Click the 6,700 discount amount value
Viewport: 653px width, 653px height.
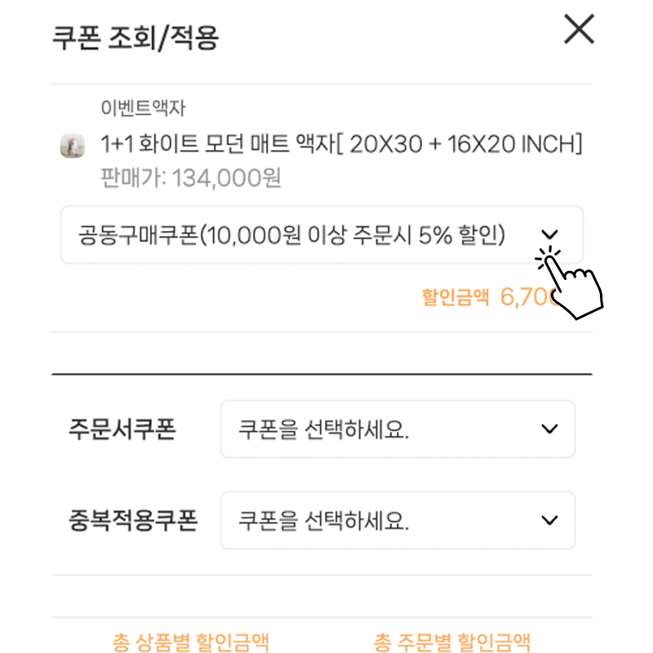coord(528,297)
